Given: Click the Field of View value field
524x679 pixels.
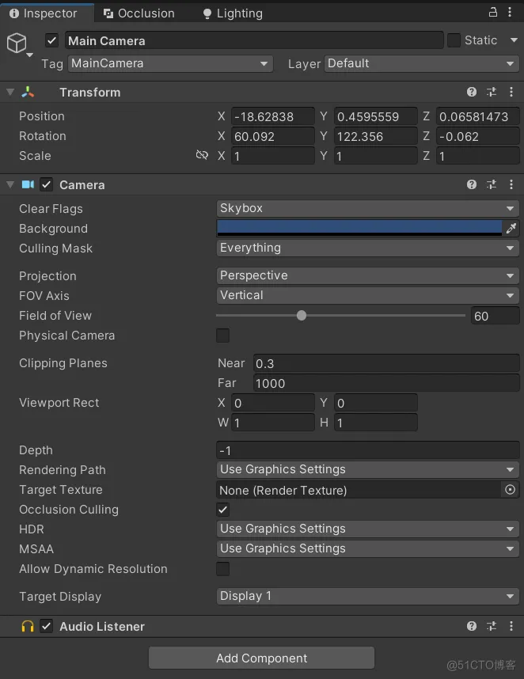Looking at the screenshot, I should (x=495, y=316).
